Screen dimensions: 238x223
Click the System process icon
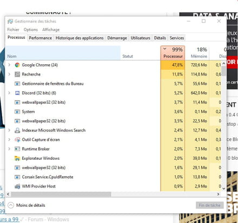coord(17,112)
